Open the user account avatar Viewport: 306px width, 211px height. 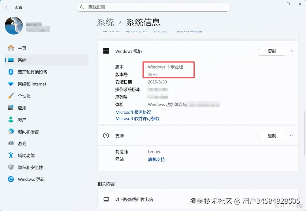coord(14,25)
